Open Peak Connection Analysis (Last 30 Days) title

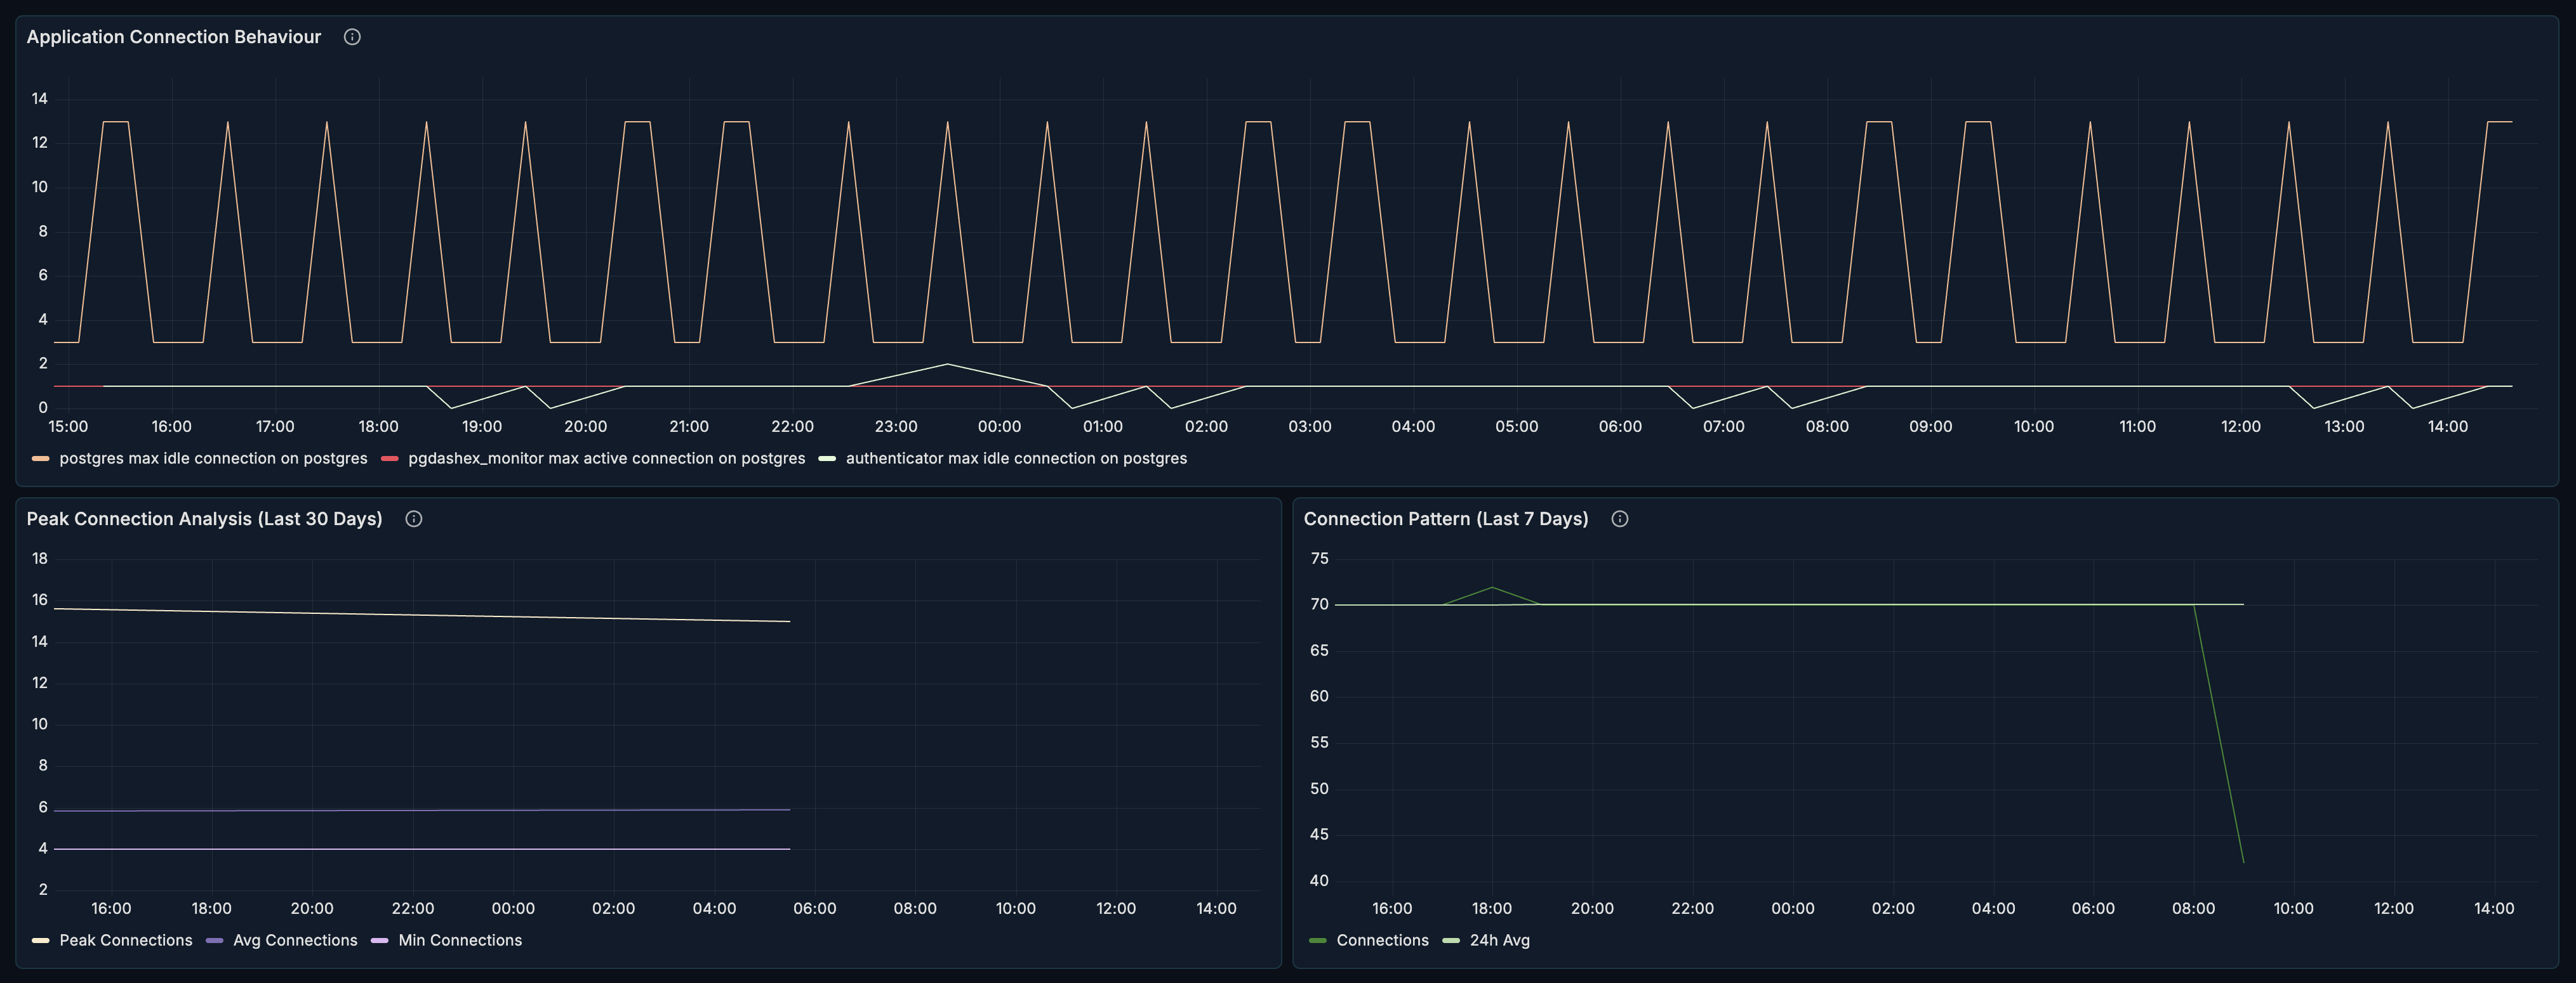204,519
